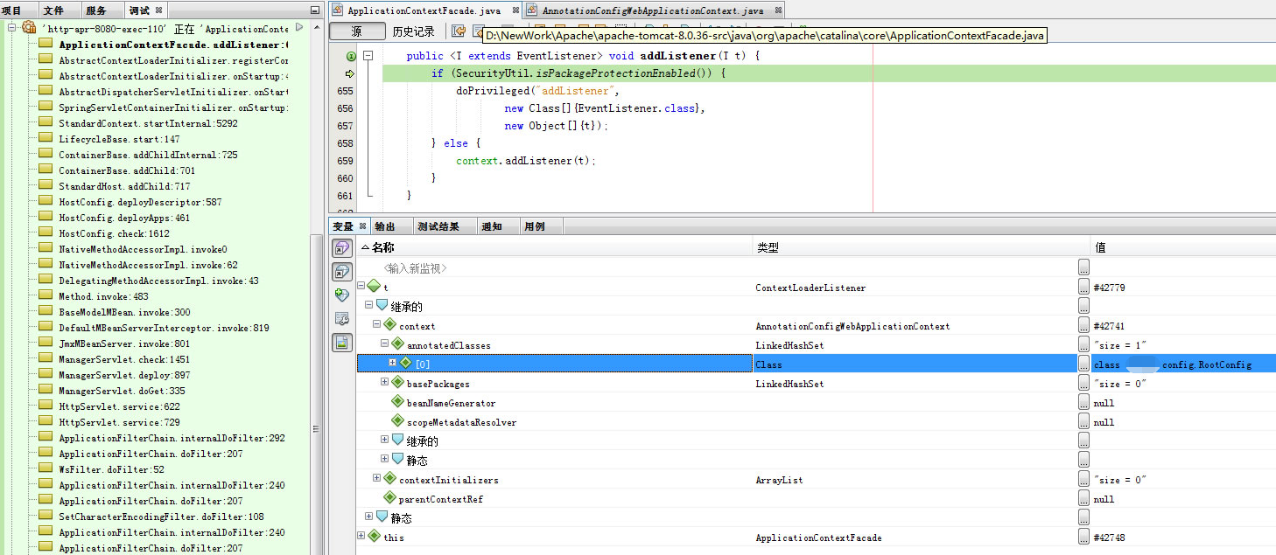This screenshot has height=555, width=1276.
Task: Collapse the addListener method code fold
Action: [x=368, y=56]
